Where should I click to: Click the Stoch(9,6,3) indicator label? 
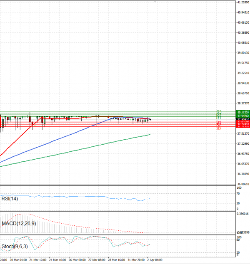(x=14, y=247)
